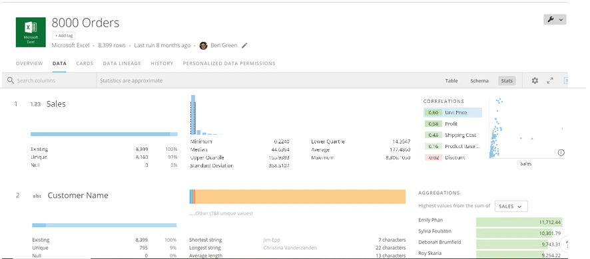Add a tag to the dataset
This screenshot has width=590, height=259.
tap(64, 36)
